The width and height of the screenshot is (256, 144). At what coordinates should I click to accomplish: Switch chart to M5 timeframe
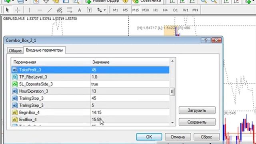click(x=125, y=10)
